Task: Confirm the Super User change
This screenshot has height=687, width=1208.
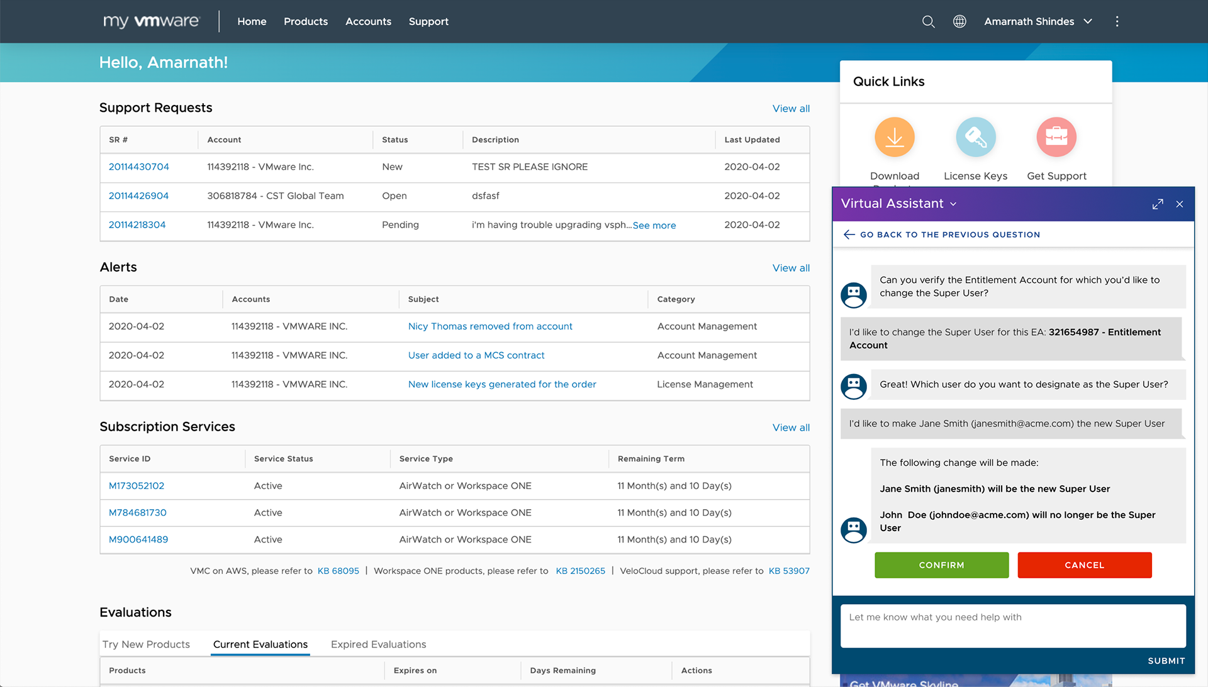Action: [x=941, y=565]
